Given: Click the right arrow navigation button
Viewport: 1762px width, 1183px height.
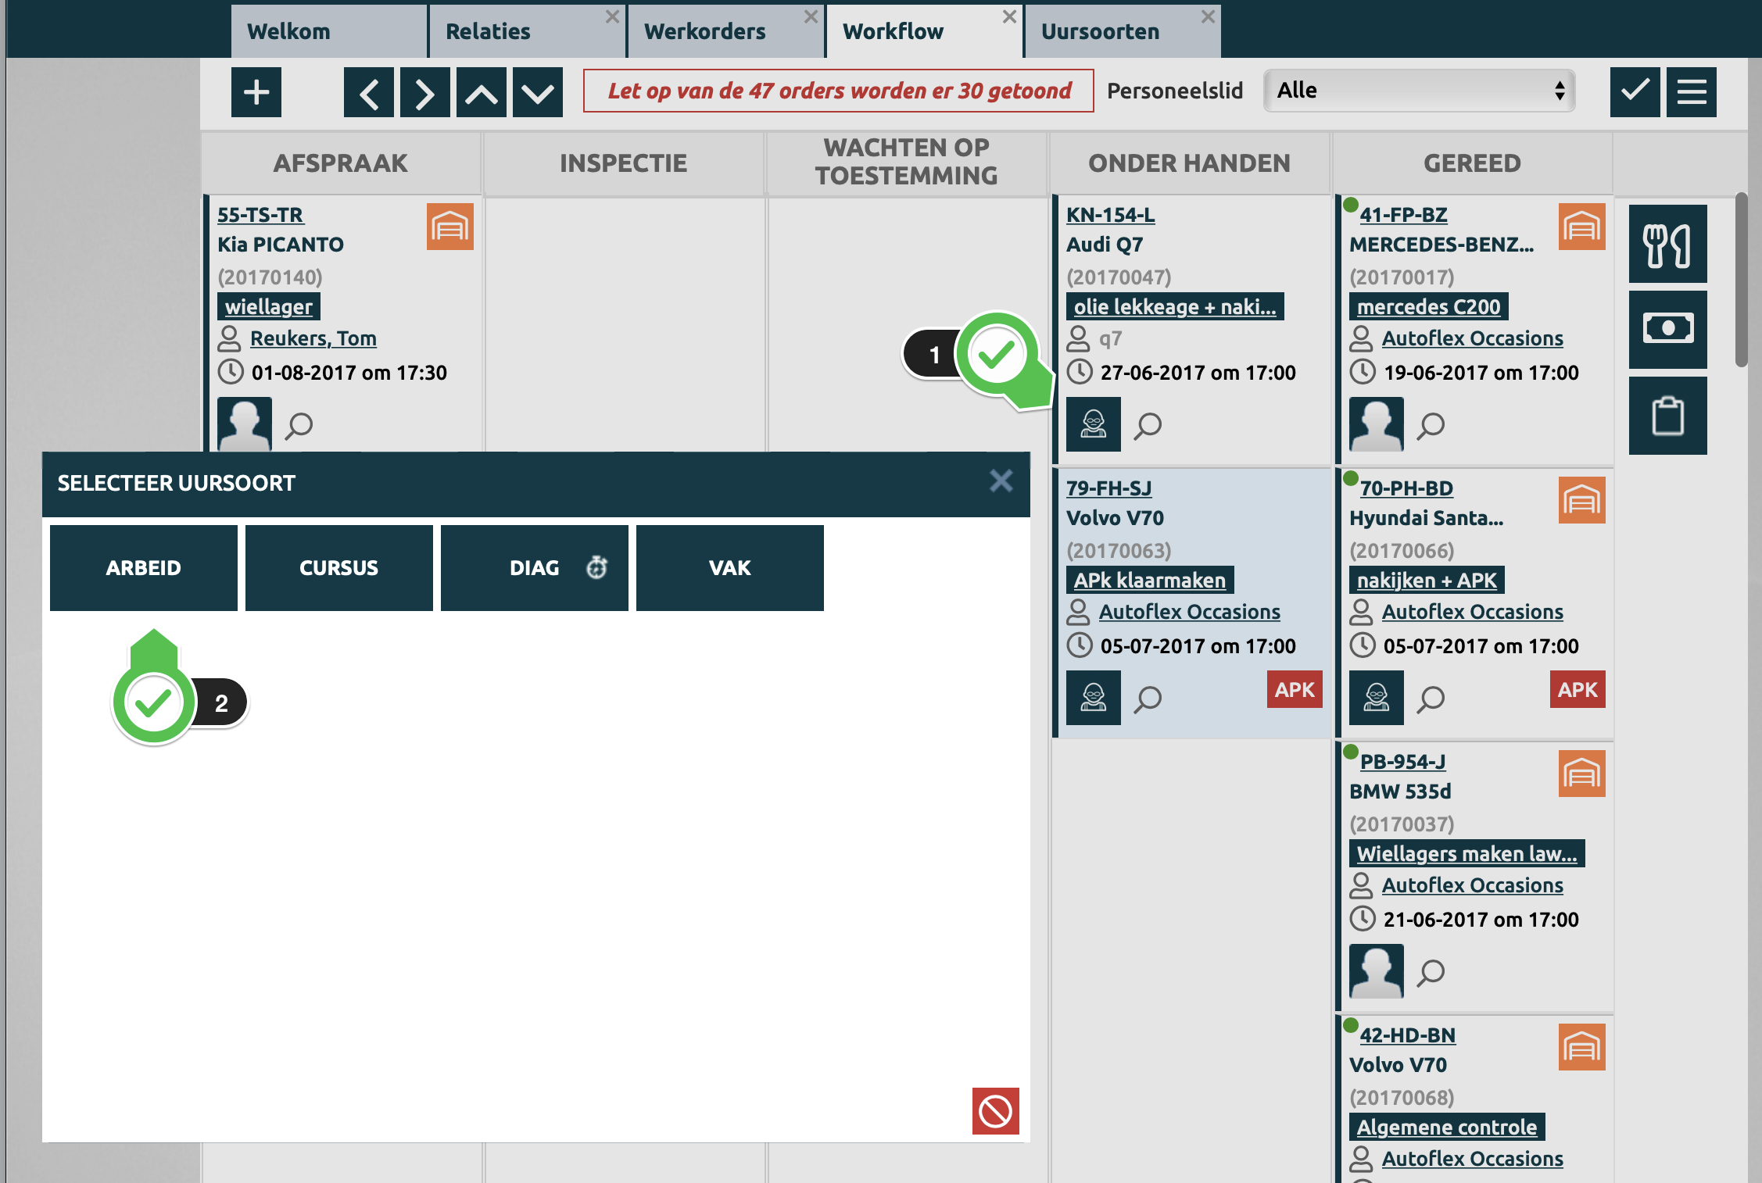Looking at the screenshot, I should (x=424, y=92).
